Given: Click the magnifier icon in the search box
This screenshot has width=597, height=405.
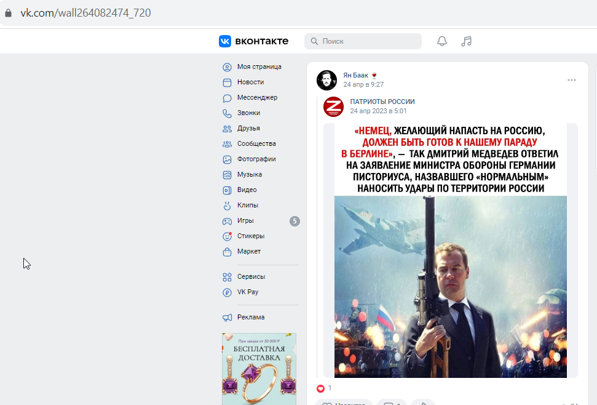Looking at the screenshot, I should click(314, 41).
